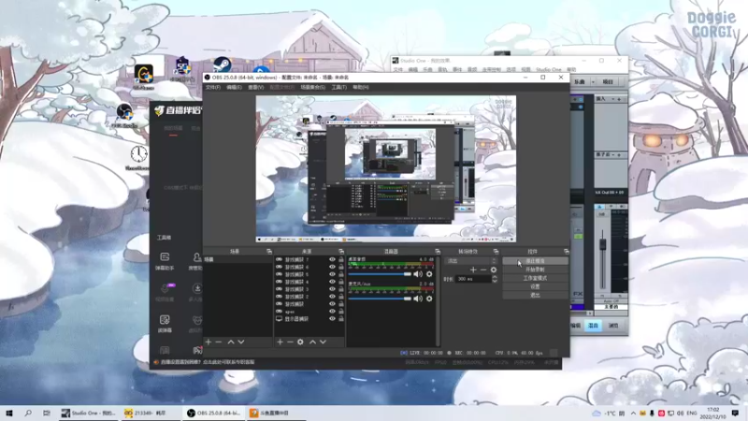Toggle visibility of apex source
The height and width of the screenshot is (421, 748).
click(332, 312)
